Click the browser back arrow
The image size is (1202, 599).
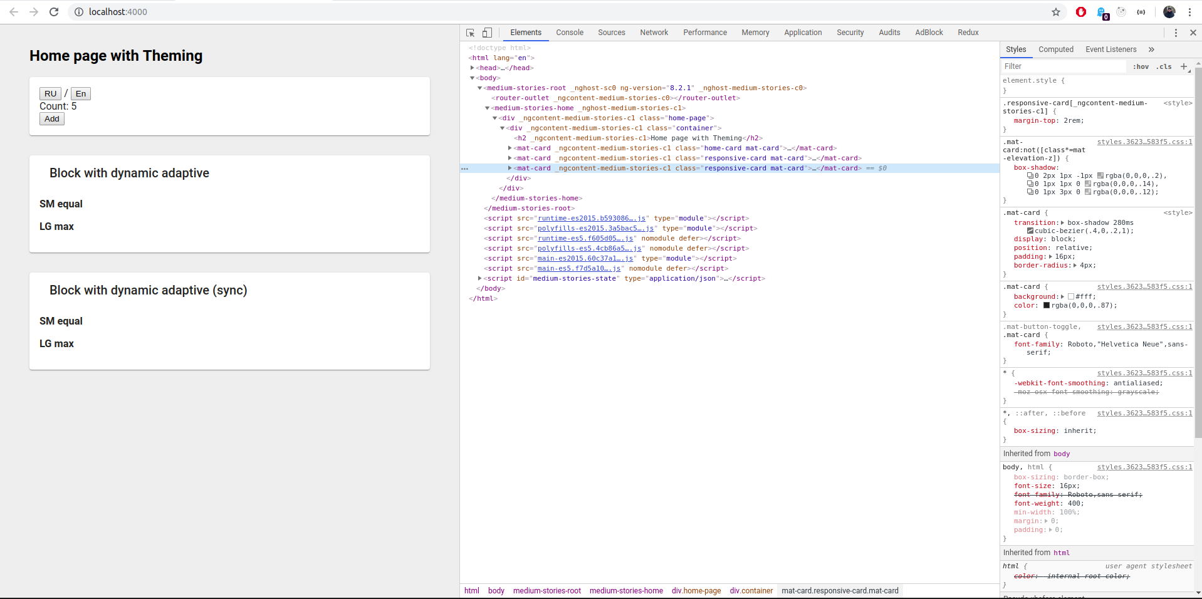pyautogui.click(x=14, y=12)
